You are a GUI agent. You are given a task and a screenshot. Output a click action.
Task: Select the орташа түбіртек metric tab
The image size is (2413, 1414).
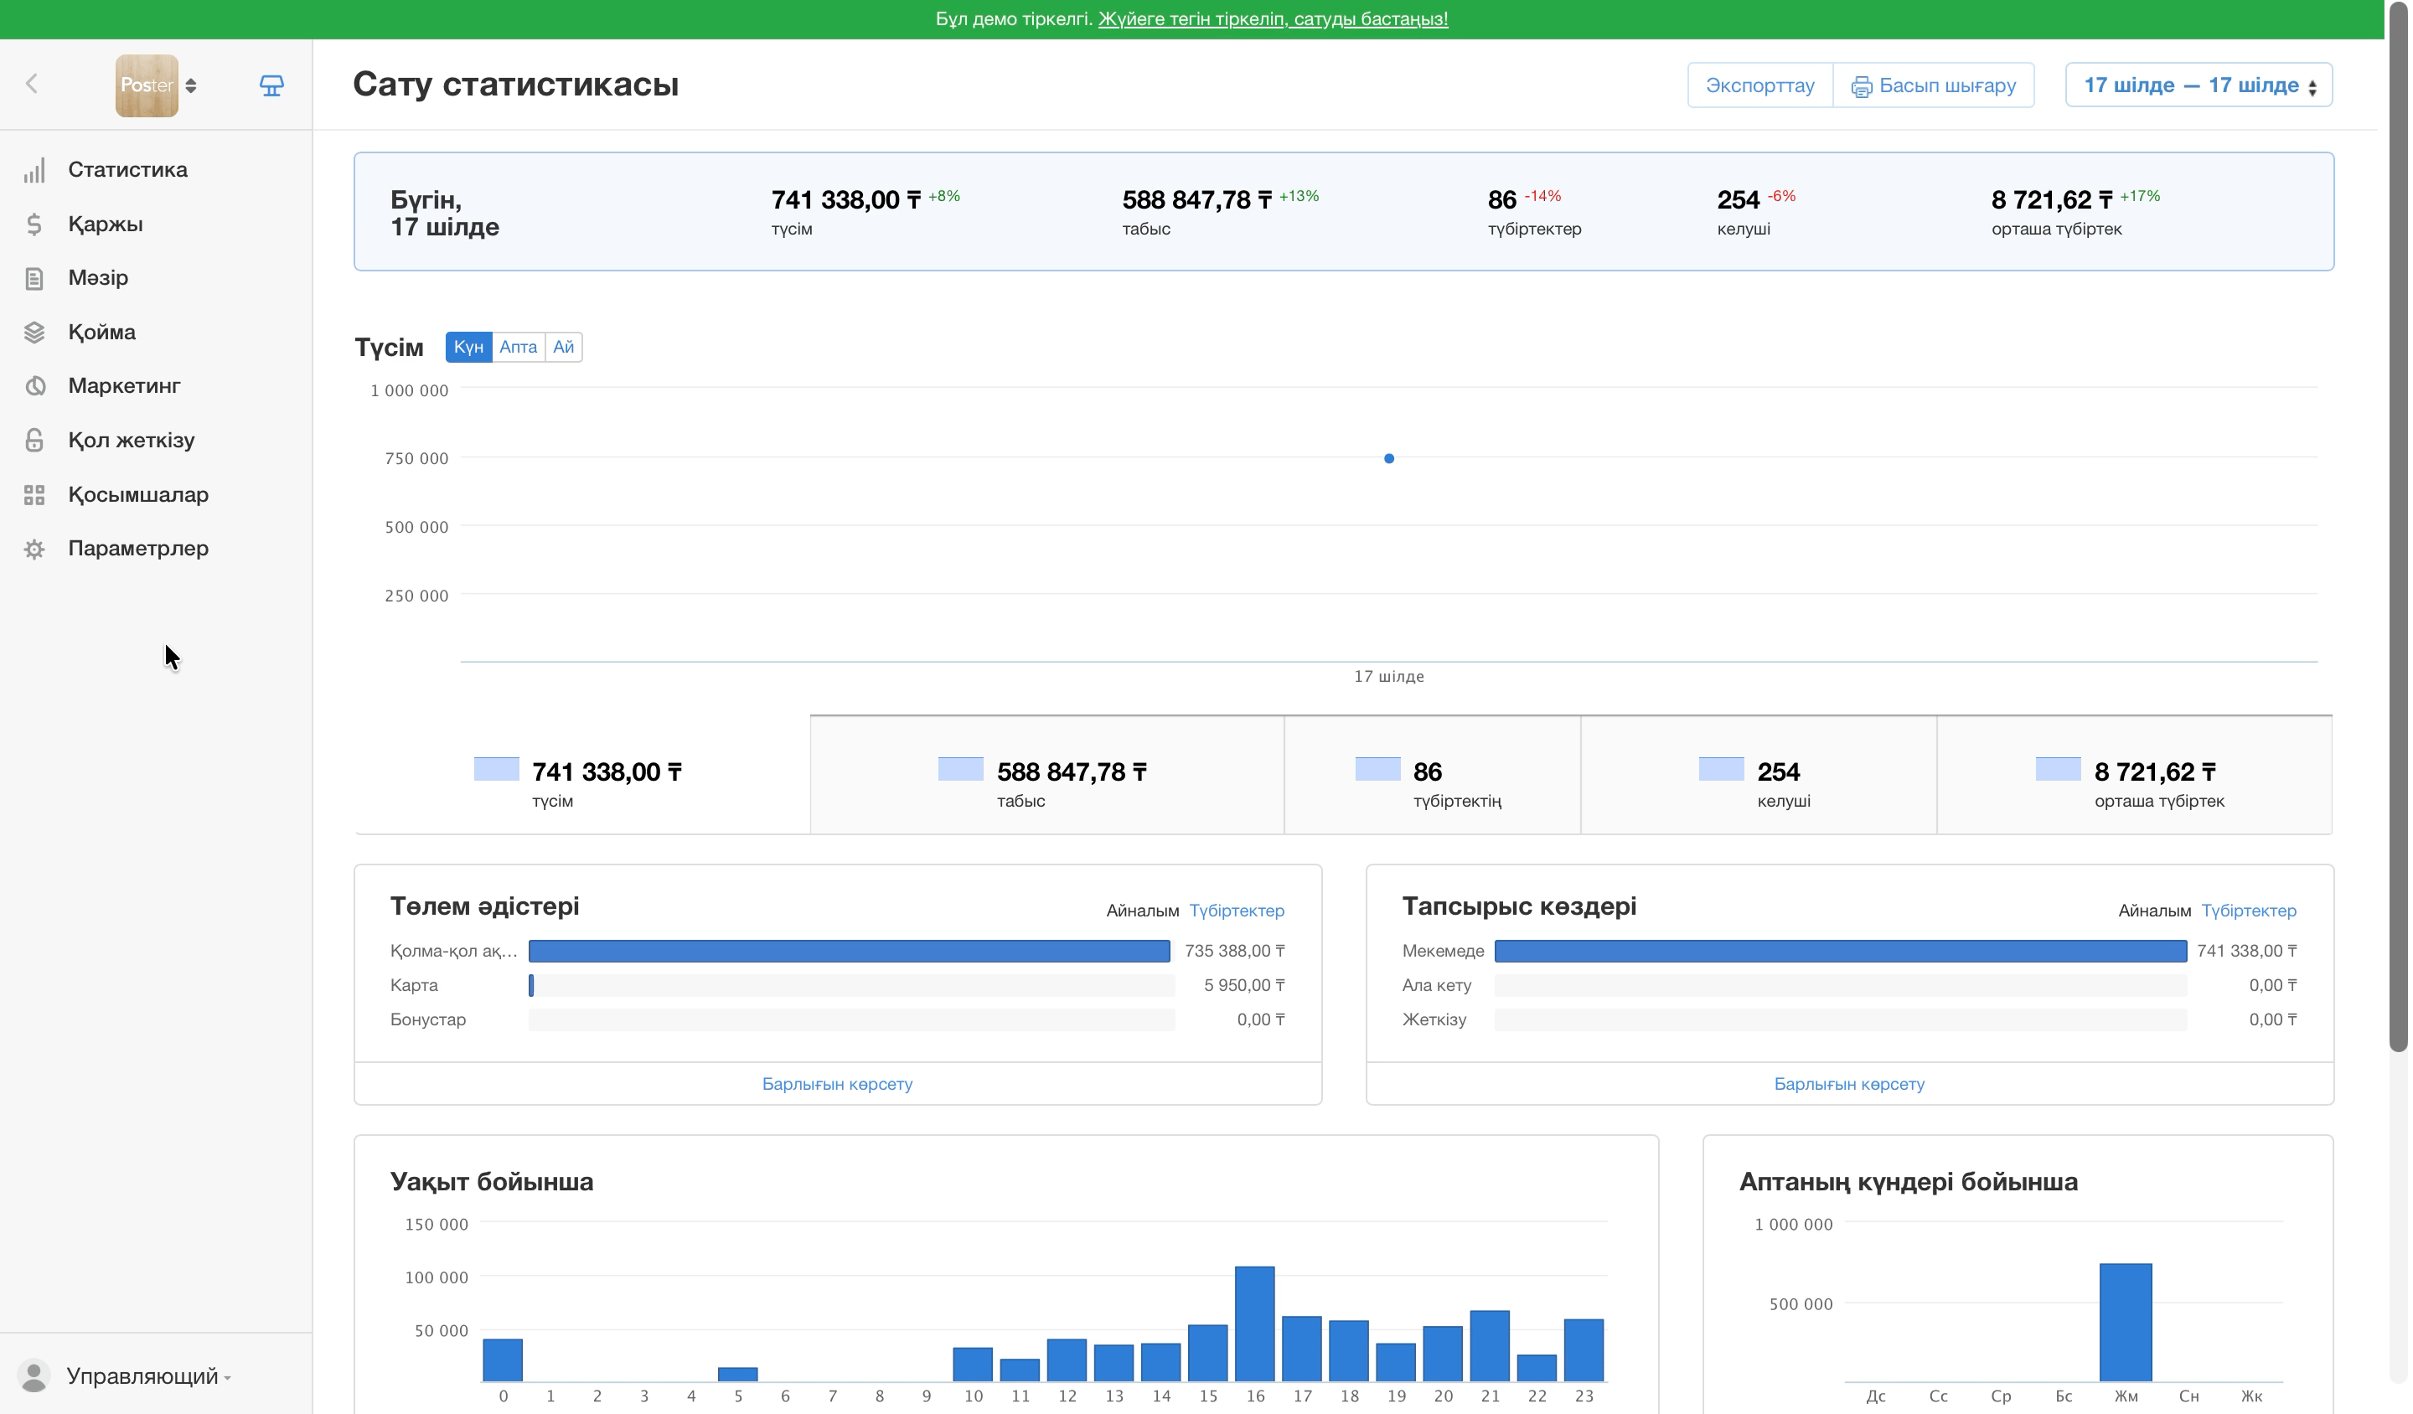[2134, 776]
